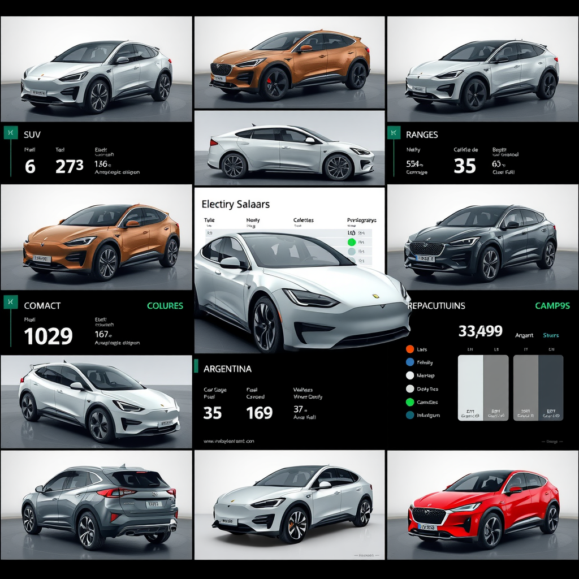Click the green icon next to RANGES

392,133
